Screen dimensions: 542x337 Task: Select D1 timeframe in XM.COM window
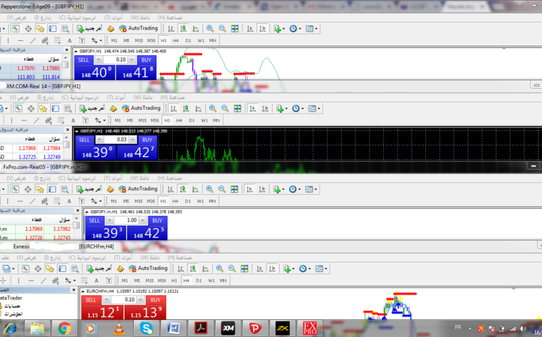[x=191, y=120]
